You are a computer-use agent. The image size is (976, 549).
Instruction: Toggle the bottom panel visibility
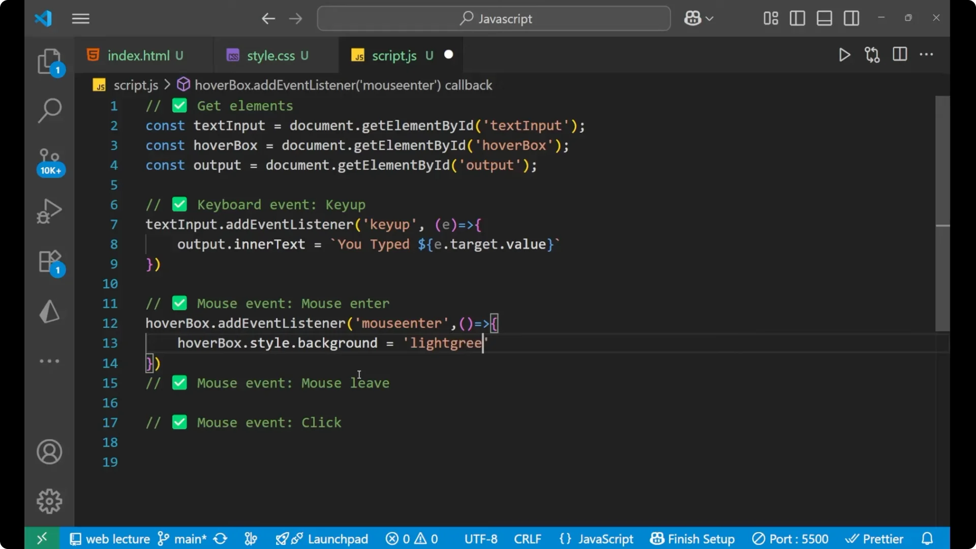824,18
